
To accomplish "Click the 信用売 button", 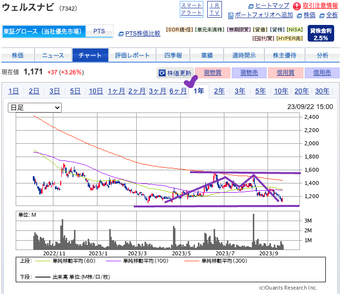I will (x=322, y=73).
